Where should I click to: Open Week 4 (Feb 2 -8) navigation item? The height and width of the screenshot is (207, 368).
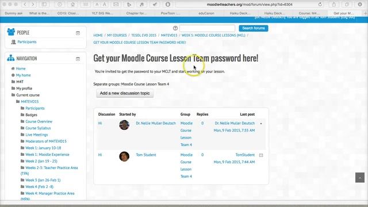[x=40, y=186]
